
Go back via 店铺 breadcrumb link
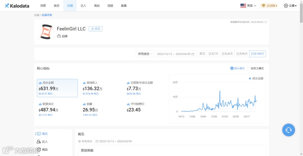[x=36, y=15]
